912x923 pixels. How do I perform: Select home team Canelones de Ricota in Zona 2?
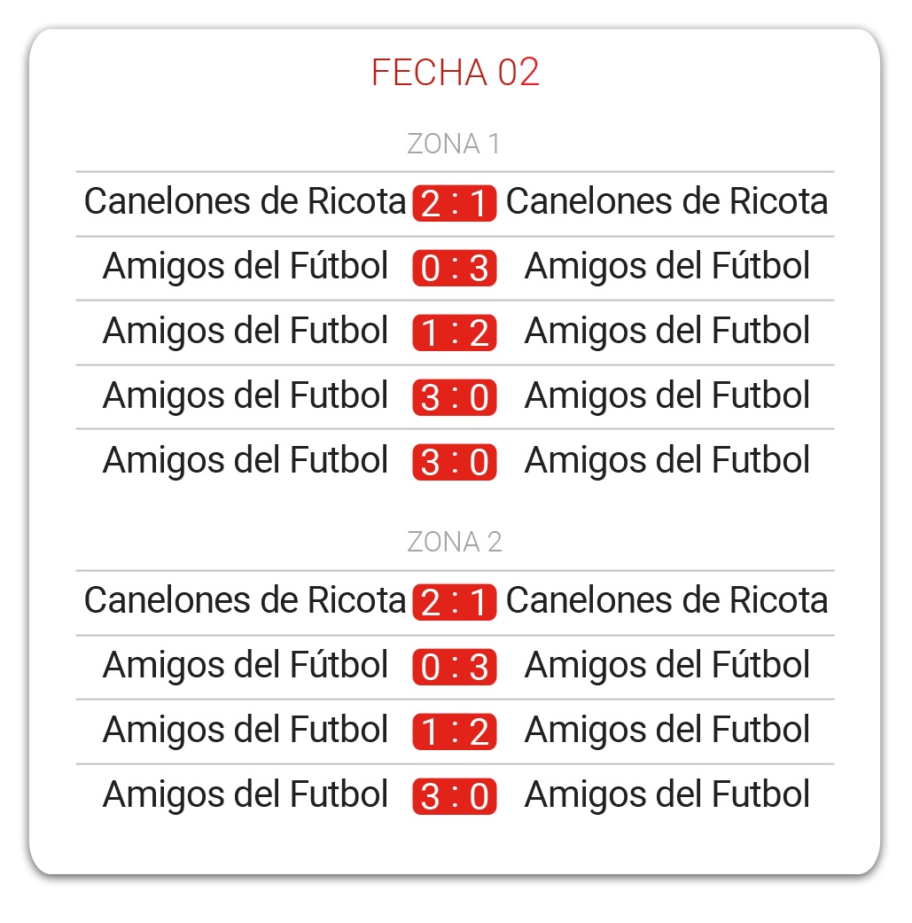245,600
